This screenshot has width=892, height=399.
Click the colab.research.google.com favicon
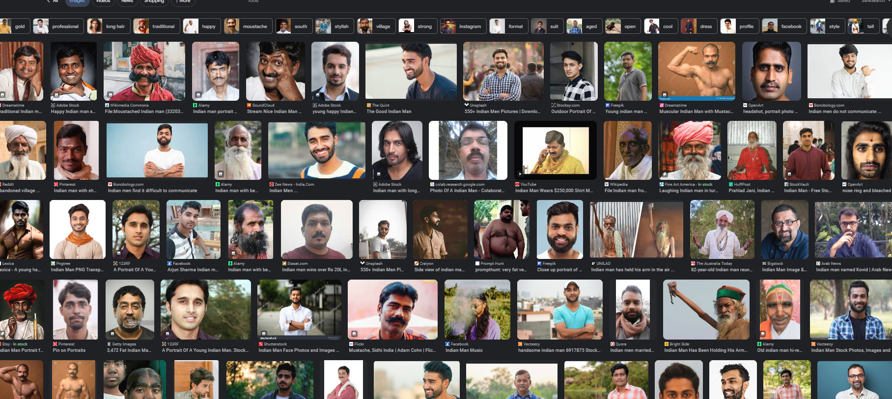tap(432, 184)
